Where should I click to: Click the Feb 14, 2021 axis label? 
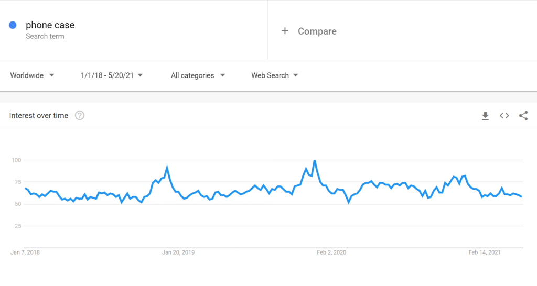click(x=485, y=252)
